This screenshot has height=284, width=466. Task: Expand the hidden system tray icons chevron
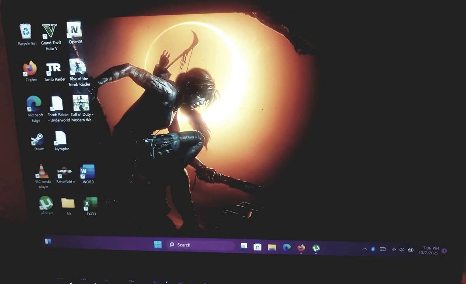365,249
